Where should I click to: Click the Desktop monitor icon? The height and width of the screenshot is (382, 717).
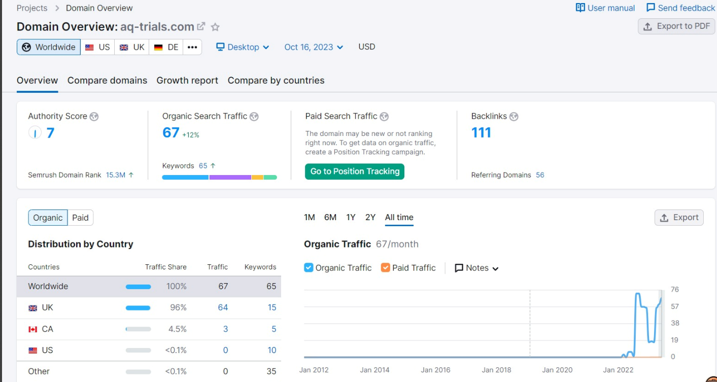(x=220, y=47)
